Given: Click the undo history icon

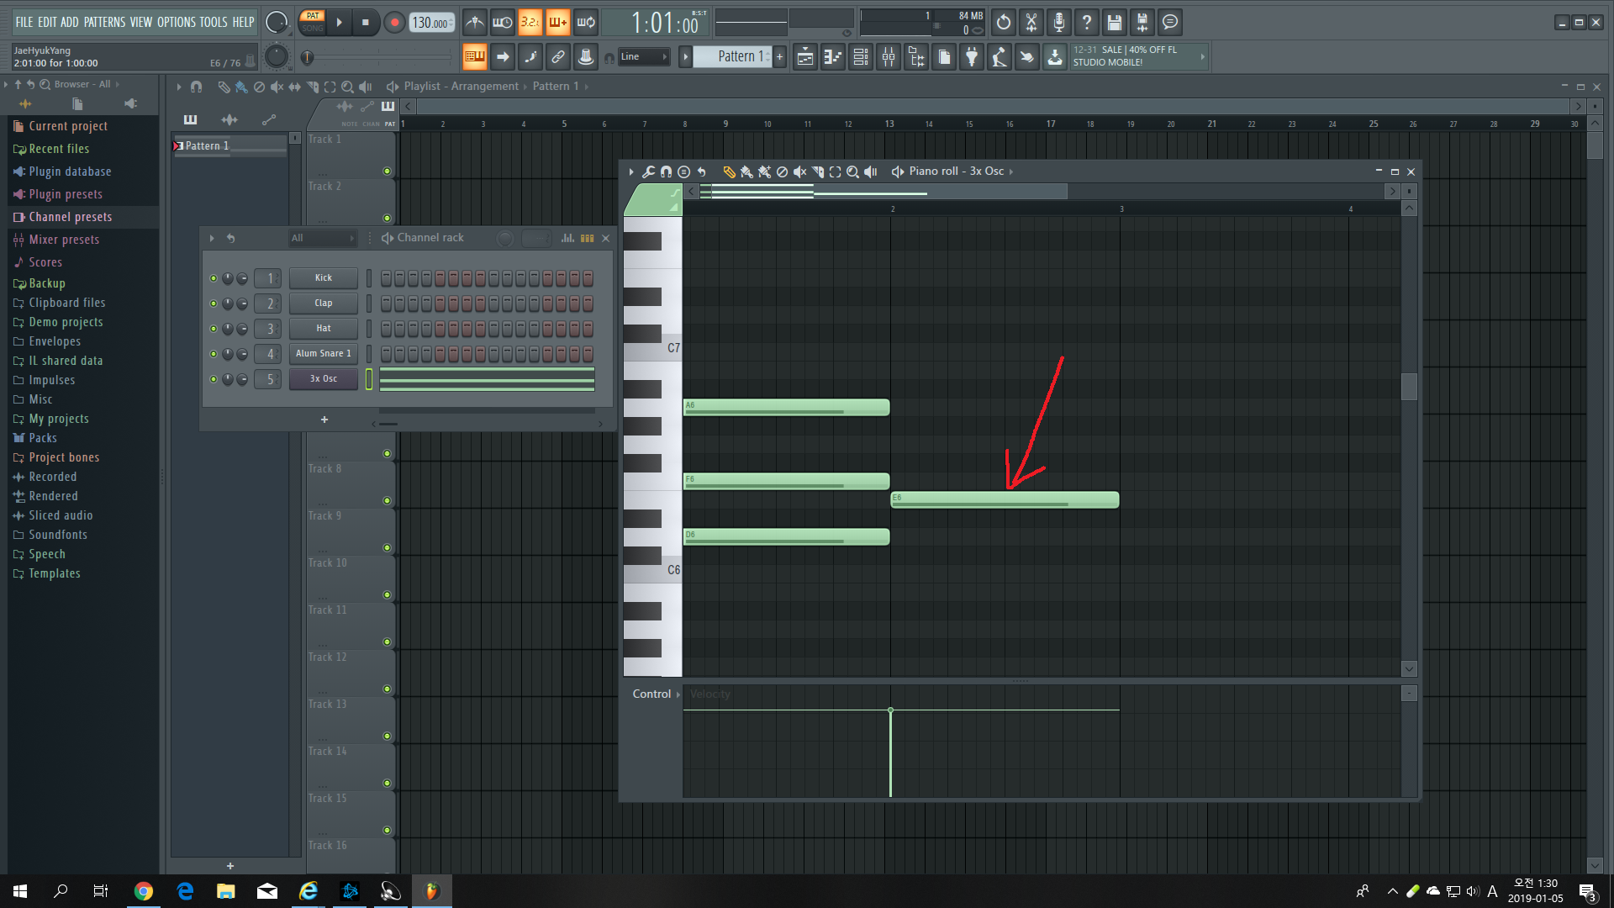Looking at the screenshot, I should pyautogui.click(x=1004, y=23).
